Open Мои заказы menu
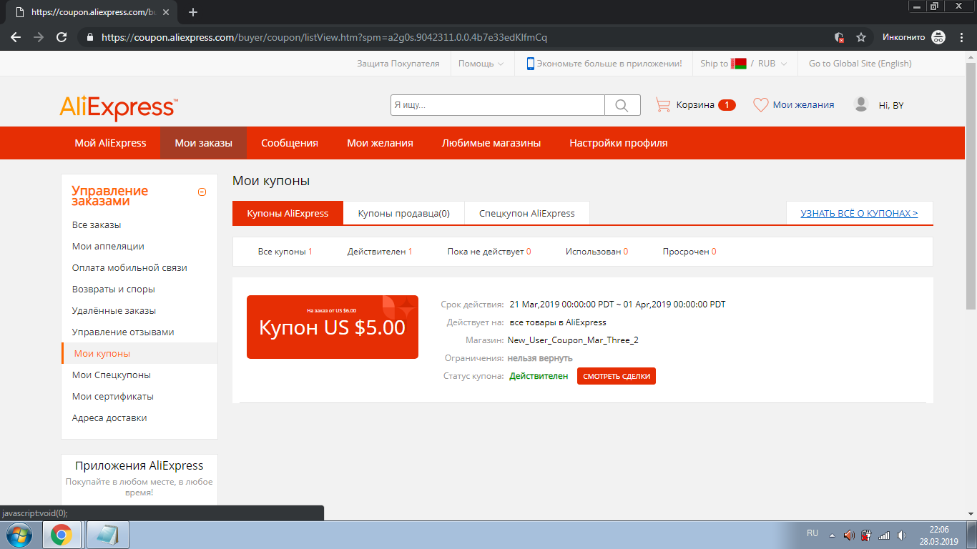The height and width of the screenshot is (549, 977). (203, 143)
